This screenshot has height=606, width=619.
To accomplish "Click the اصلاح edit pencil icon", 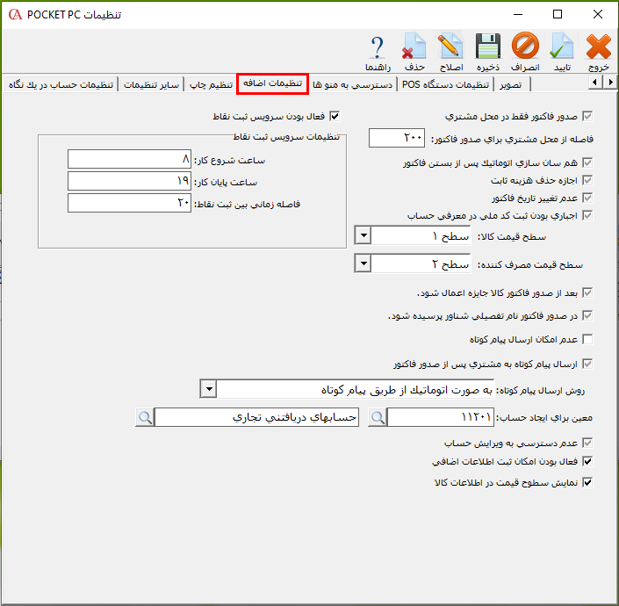I will (x=450, y=52).
